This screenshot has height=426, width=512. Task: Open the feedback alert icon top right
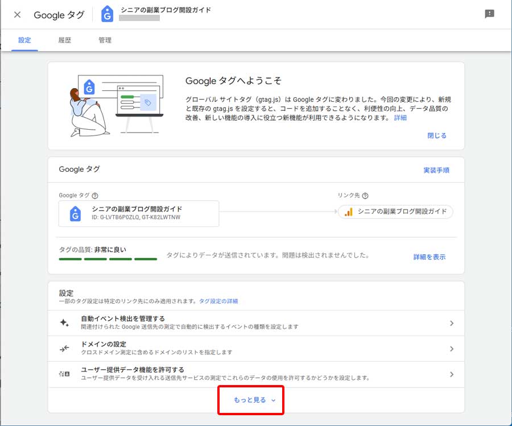490,14
